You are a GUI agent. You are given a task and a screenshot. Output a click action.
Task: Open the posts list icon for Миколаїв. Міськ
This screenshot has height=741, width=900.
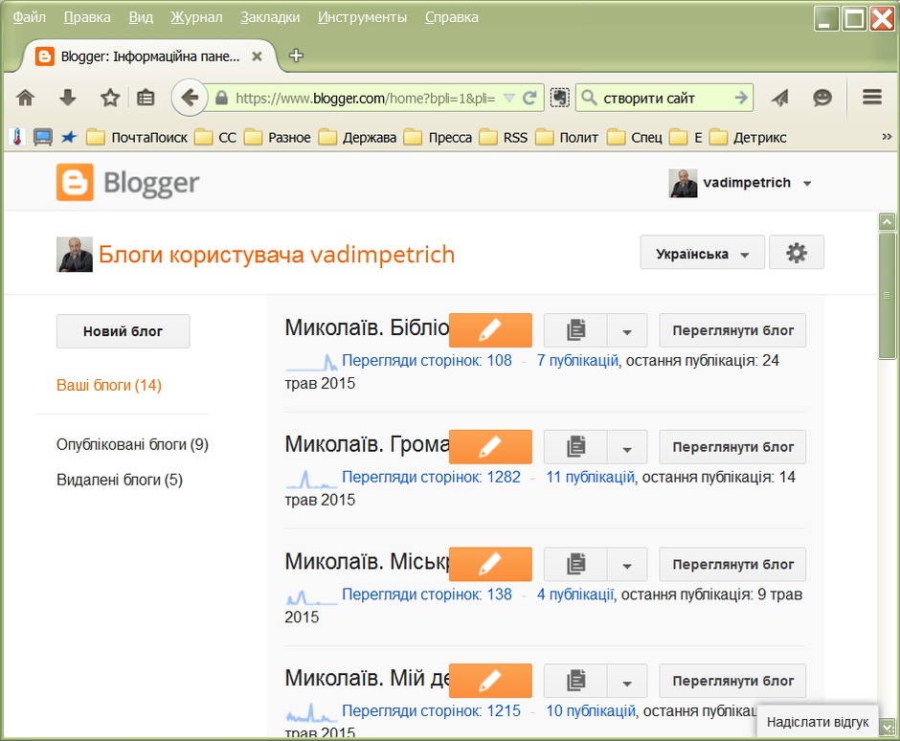(x=575, y=565)
